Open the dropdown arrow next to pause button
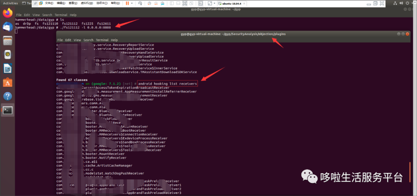 pyautogui.click(x=132, y=3)
